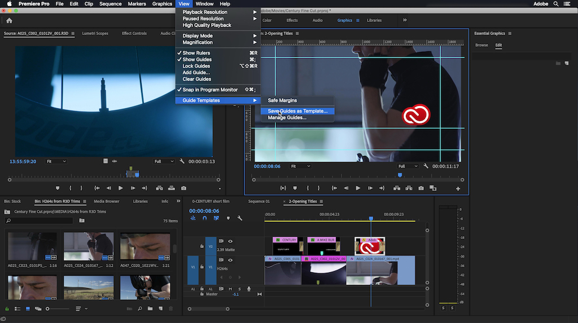
Task: Click the Project panel thumbnail zoom slider
Action: 48,308
